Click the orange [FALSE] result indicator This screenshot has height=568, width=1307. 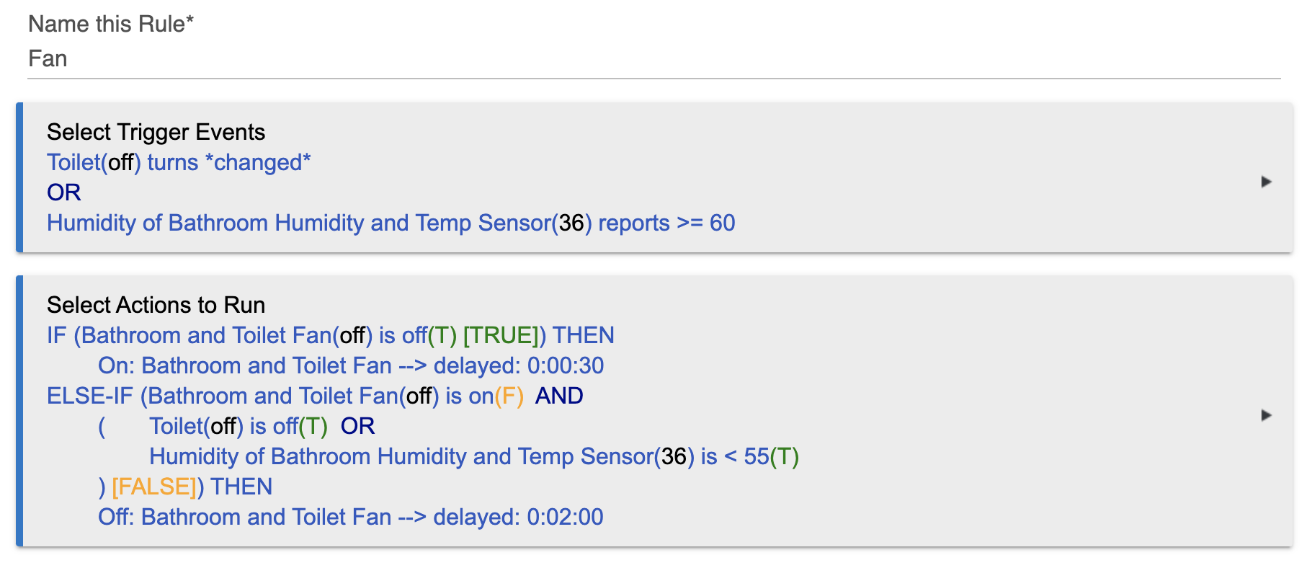pos(154,487)
